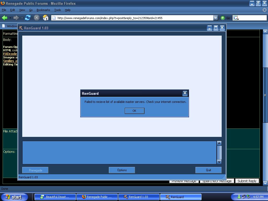
Task: Click Submit Reply on the forum
Action: [x=247, y=181]
